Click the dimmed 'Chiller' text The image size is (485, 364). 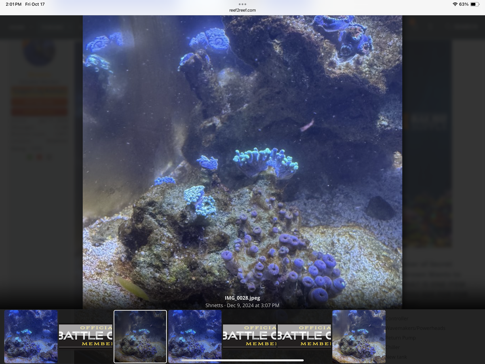[x=393, y=347]
